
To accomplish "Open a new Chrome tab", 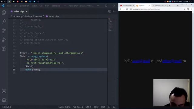I will 170,6.
